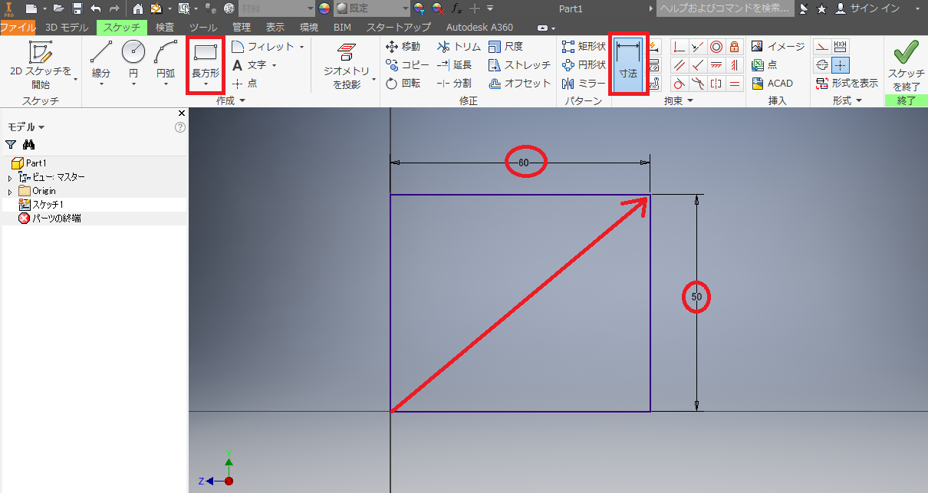
Task: Select the Offset (オフセット) tool
Action: pyautogui.click(x=519, y=84)
